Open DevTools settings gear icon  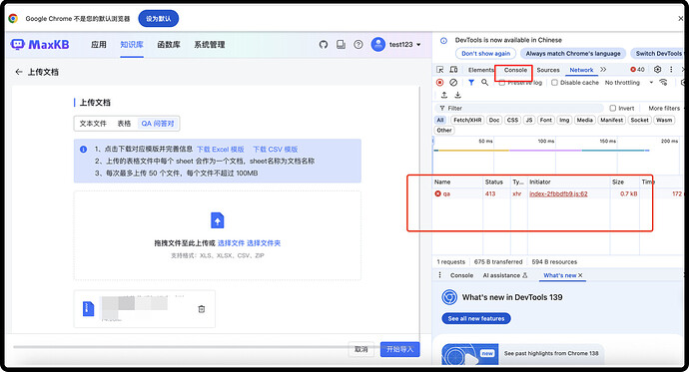pos(657,69)
